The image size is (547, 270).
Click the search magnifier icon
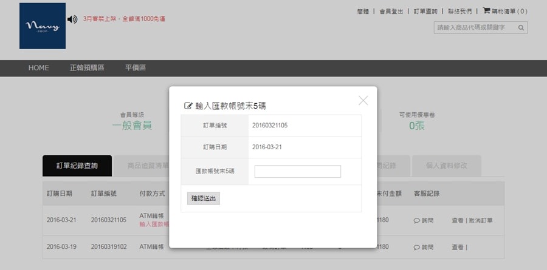click(521, 28)
